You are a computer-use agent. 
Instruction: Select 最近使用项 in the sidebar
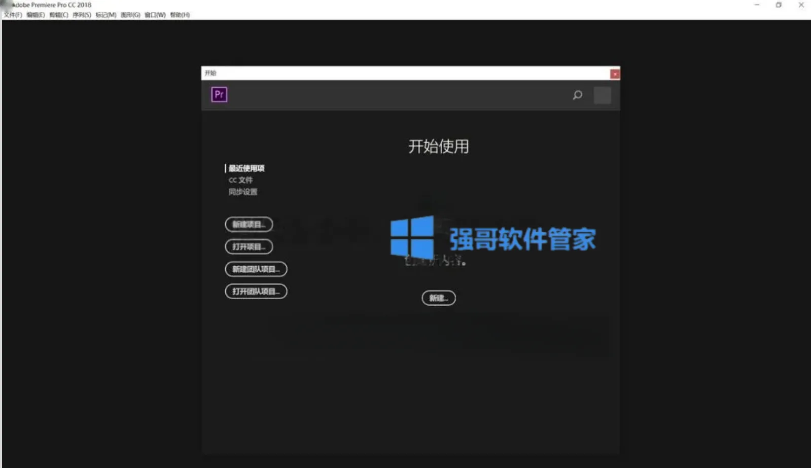coord(246,168)
